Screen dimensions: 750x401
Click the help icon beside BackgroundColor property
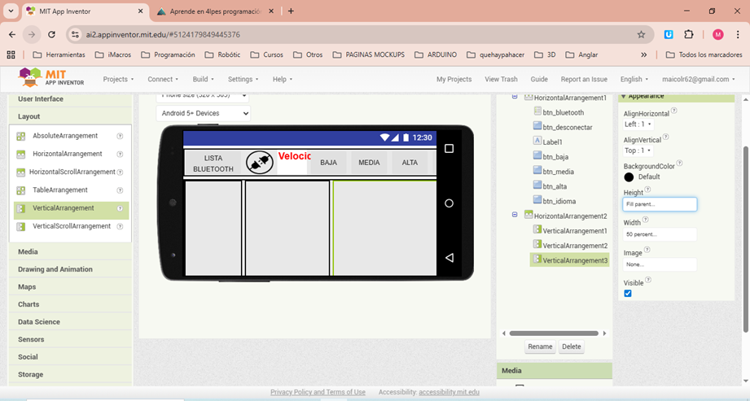click(680, 163)
